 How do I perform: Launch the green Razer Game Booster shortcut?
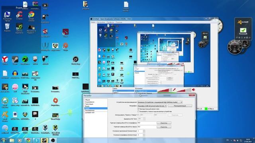click(x=25, y=60)
